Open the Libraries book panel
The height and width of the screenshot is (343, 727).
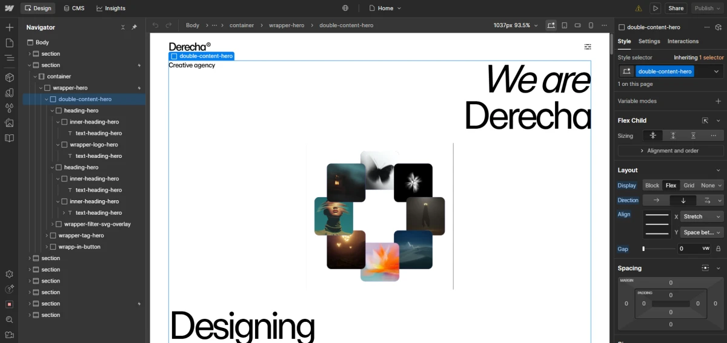tap(9, 138)
